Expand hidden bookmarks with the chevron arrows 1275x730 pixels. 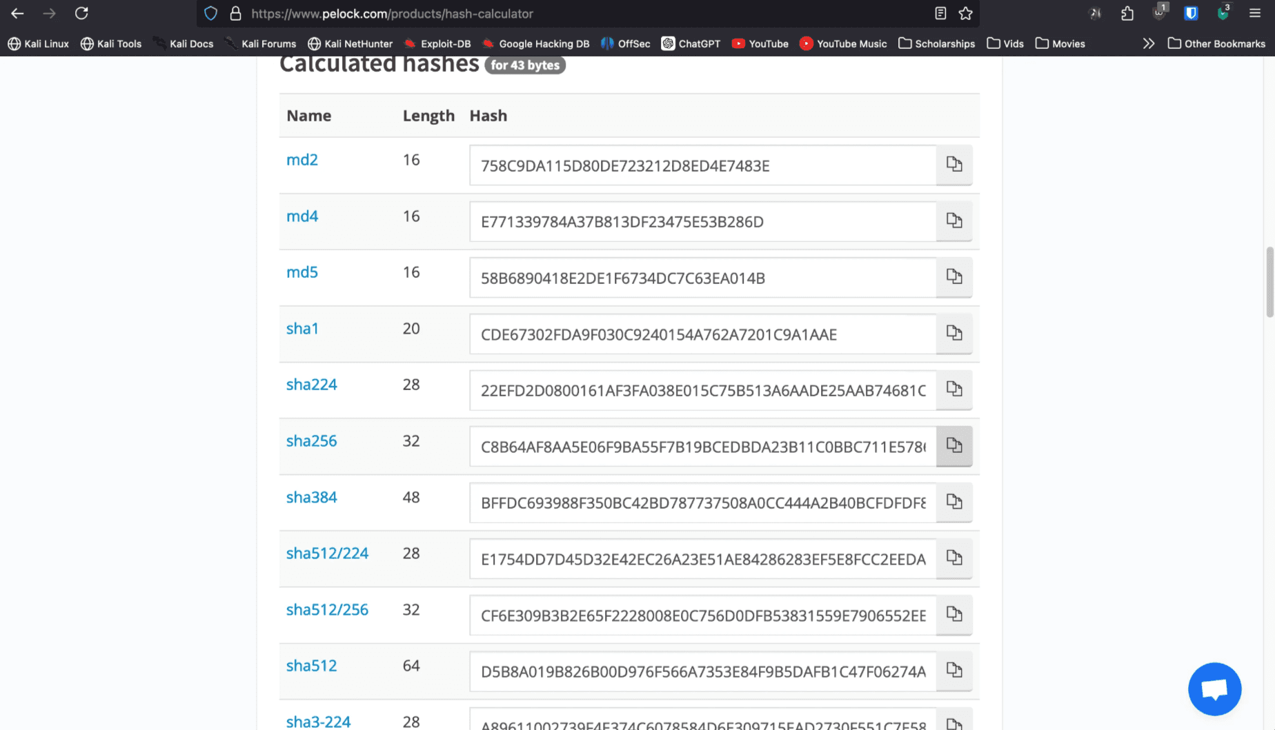tap(1149, 43)
